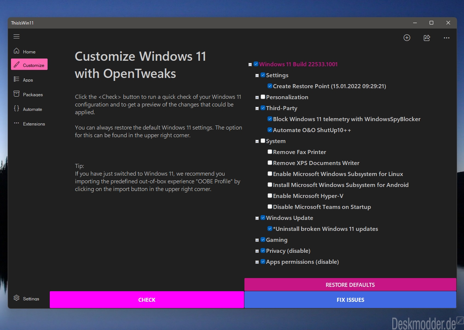Click the Packages box icon

(x=16, y=94)
